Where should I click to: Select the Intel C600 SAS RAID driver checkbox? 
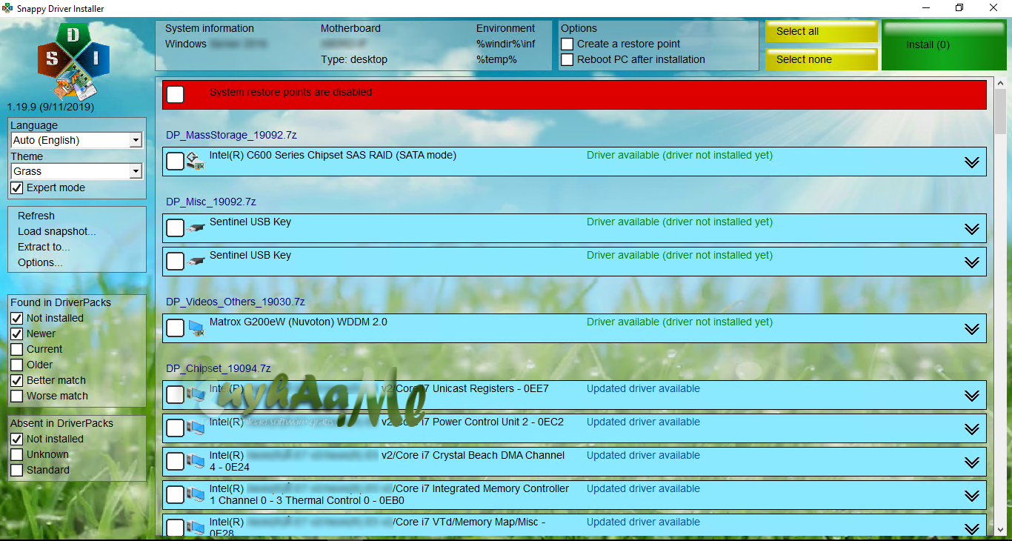pos(176,161)
